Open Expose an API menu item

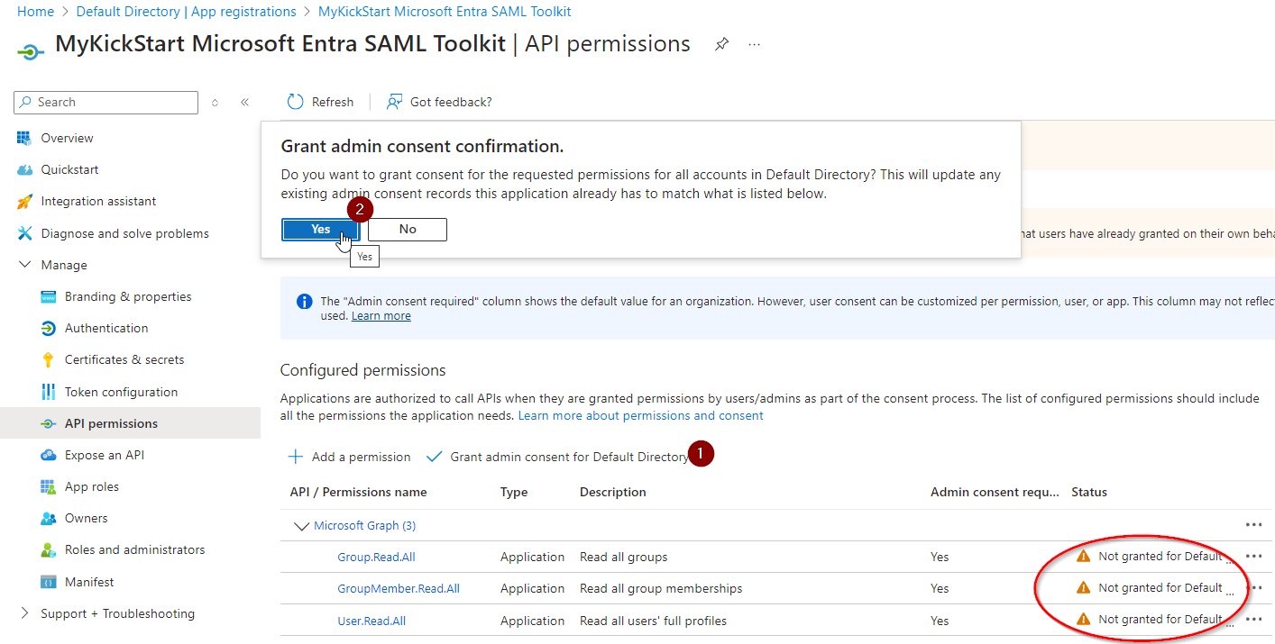click(x=104, y=456)
